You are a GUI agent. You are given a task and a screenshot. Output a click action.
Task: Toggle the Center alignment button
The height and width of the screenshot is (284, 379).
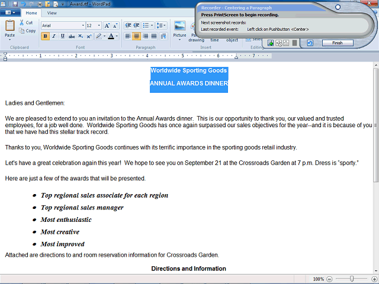tap(136, 36)
